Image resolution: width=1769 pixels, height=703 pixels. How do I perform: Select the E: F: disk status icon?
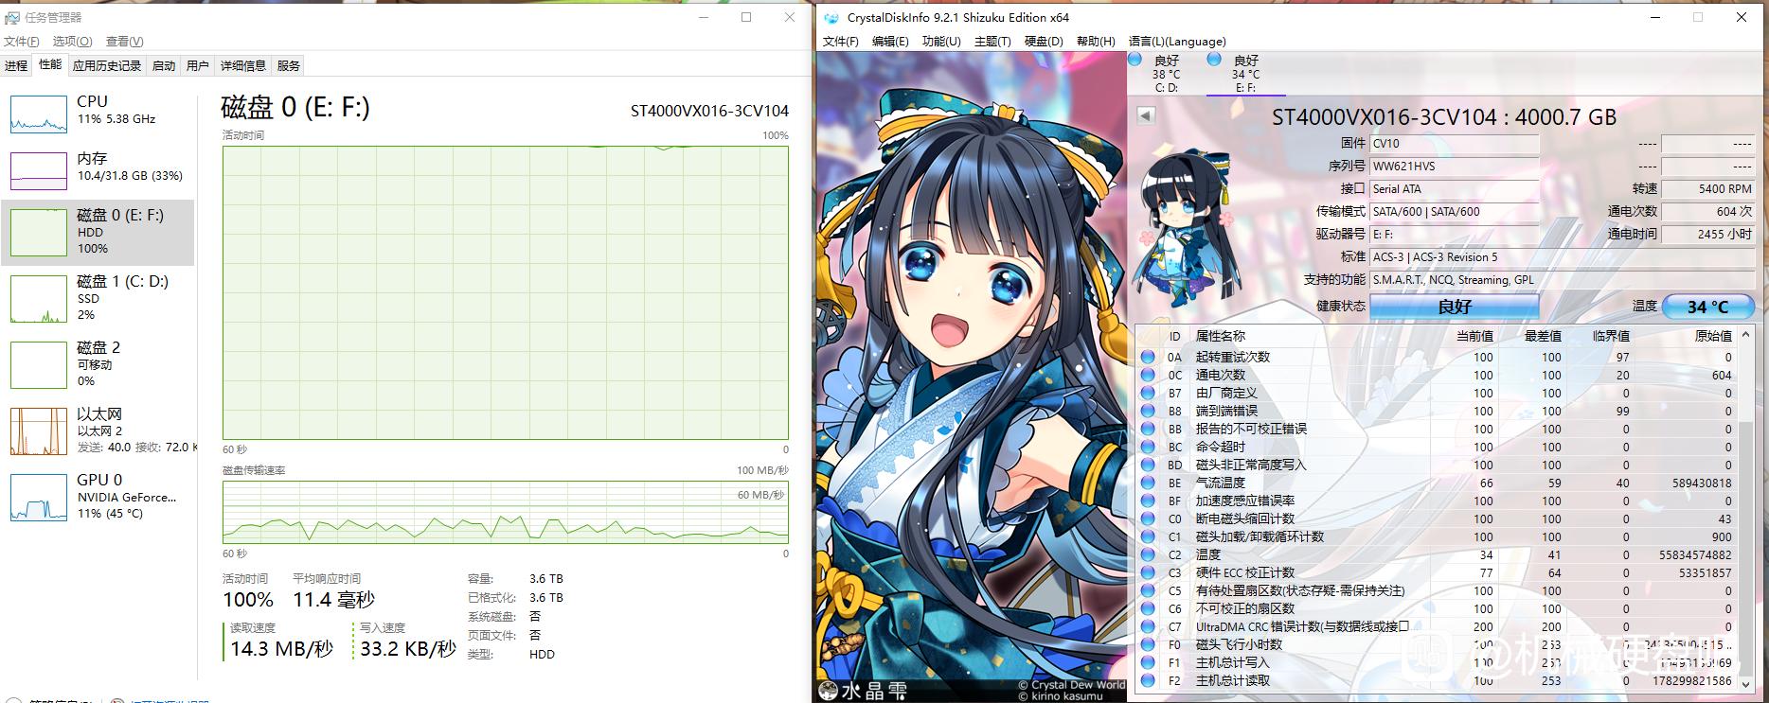pyautogui.click(x=1214, y=60)
